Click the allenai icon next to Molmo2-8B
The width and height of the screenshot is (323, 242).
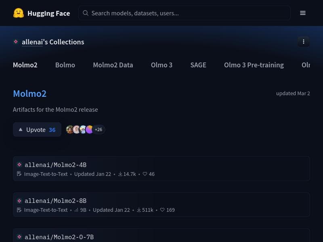click(19, 200)
